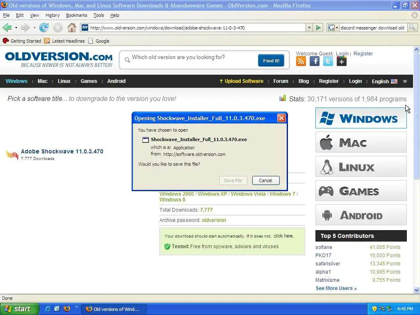Go back with the green Back arrow
Screen dimensions: 420x315
click(x=7, y=27)
